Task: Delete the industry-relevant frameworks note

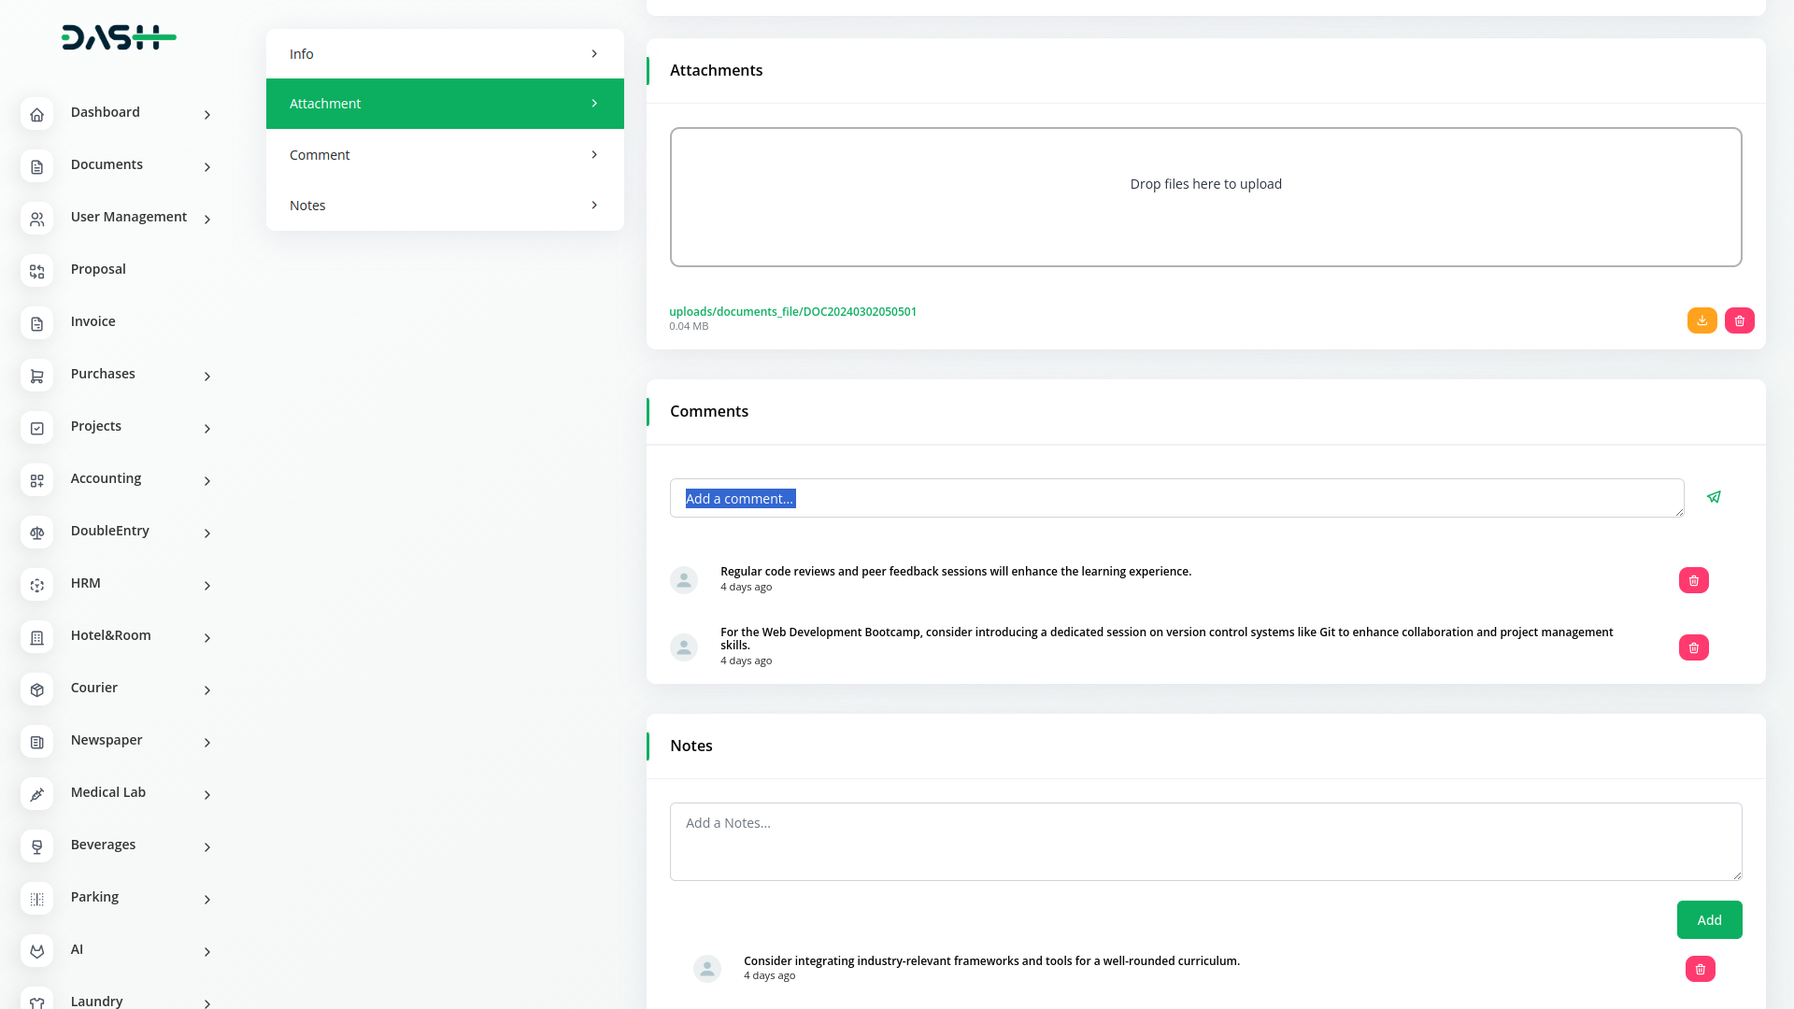Action: [1700, 969]
